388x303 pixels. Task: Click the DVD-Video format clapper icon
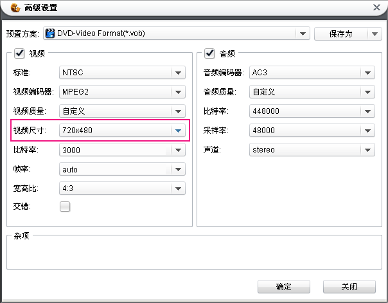49,33
